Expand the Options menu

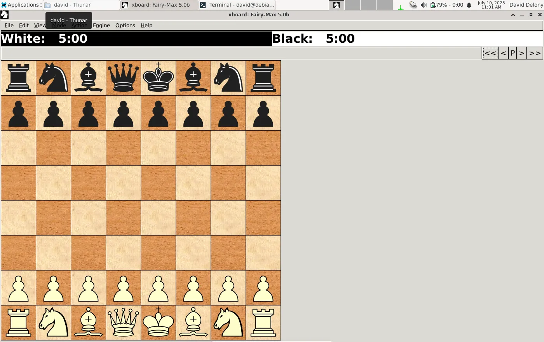tap(125, 25)
